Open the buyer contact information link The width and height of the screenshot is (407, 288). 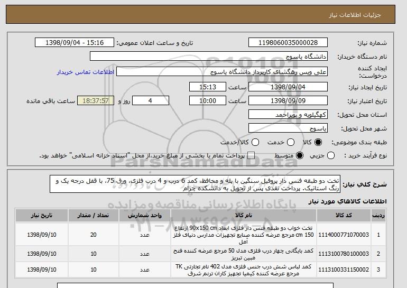pos(86,72)
